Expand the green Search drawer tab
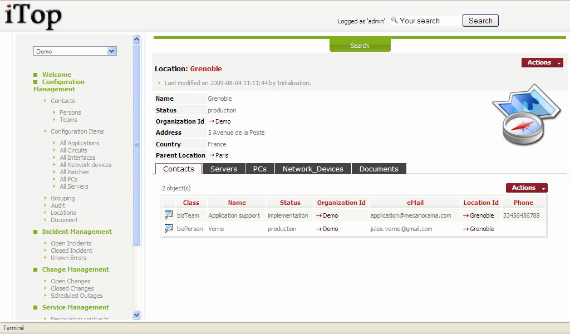The height and width of the screenshot is (334, 570). (x=360, y=46)
